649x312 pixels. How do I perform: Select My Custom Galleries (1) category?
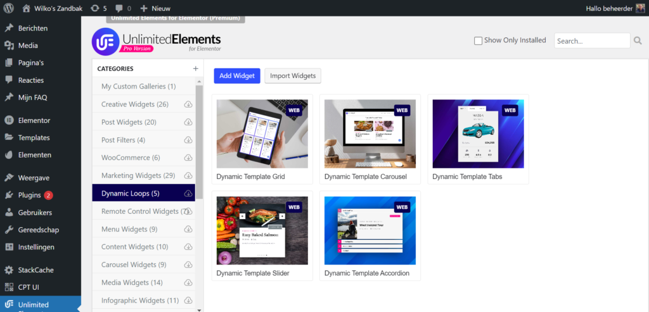tap(144, 86)
